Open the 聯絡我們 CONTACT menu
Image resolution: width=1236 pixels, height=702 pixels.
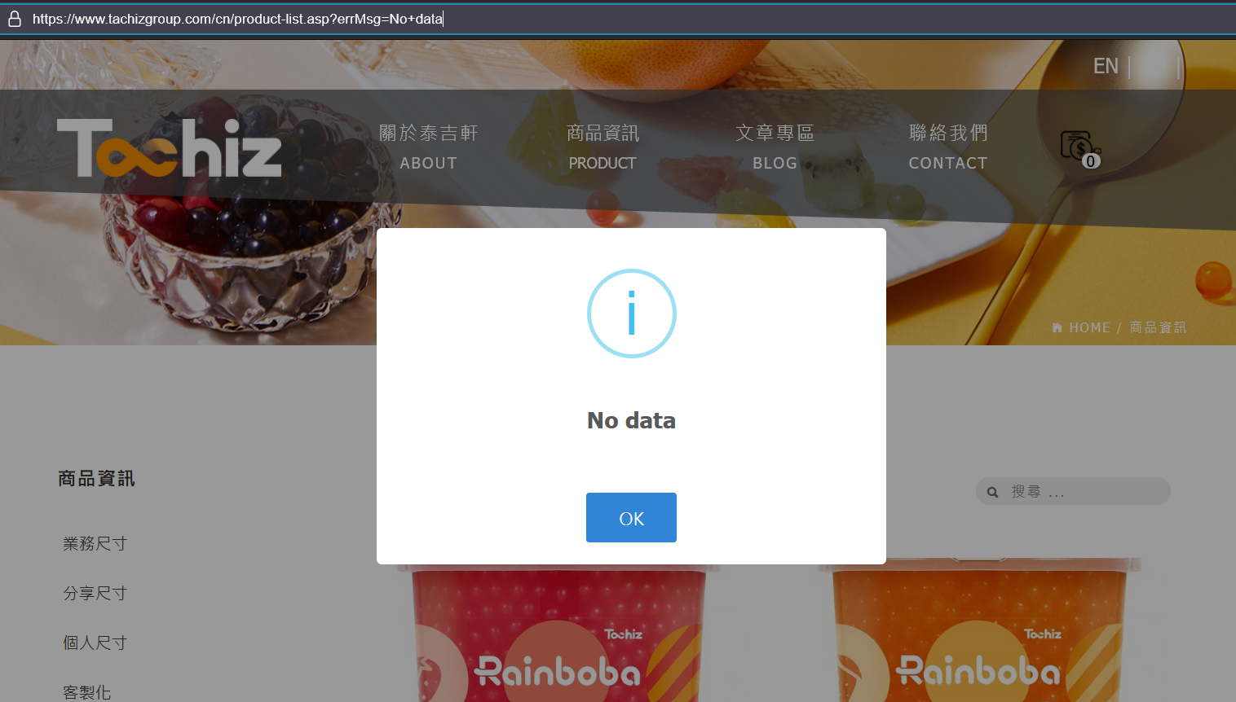click(x=948, y=147)
